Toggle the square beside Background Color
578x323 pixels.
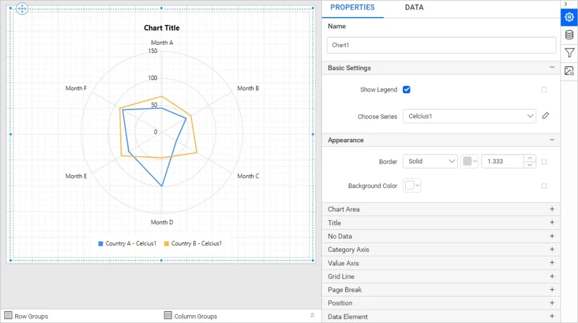[544, 186]
